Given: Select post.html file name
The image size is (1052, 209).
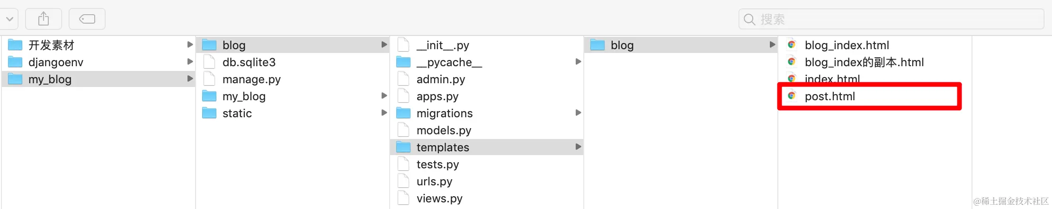Looking at the screenshot, I should [830, 96].
